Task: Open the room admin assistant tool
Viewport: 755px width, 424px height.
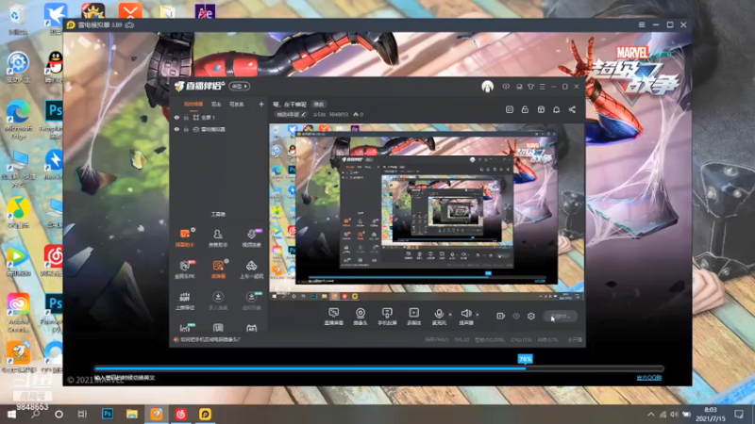Action: tap(218, 237)
